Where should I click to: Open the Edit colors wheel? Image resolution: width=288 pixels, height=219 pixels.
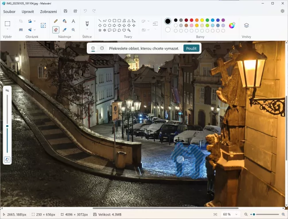tap(232, 25)
